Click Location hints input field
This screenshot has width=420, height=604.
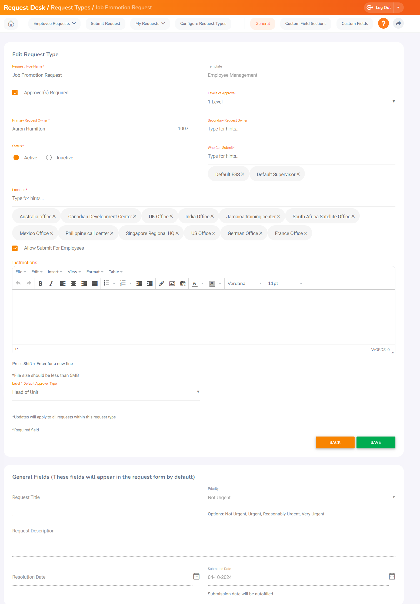click(204, 198)
